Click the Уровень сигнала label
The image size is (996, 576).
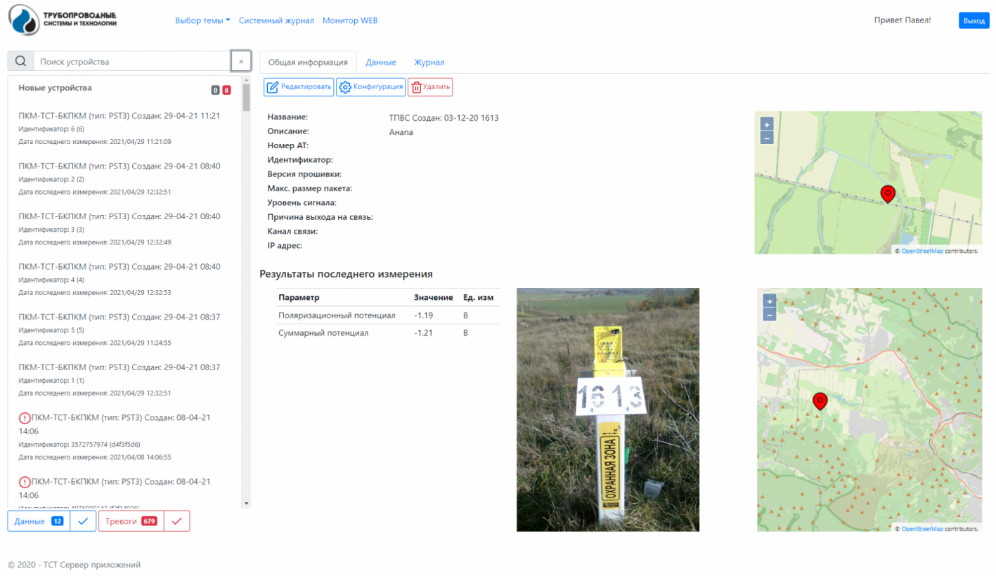[302, 203]
